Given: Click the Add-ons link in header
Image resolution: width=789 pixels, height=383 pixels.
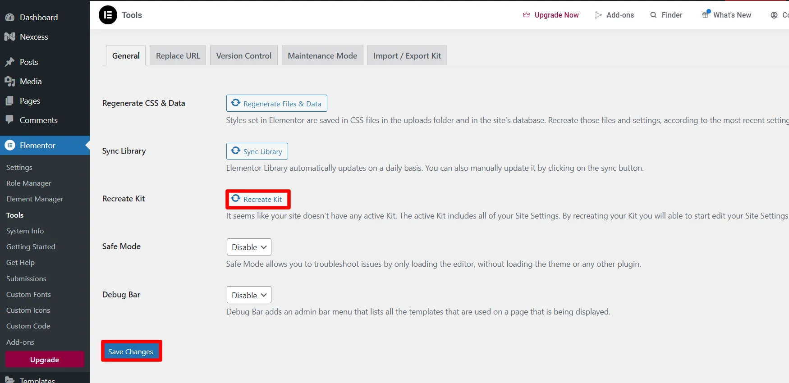Looking at the screenshot, I should [615, 15].
